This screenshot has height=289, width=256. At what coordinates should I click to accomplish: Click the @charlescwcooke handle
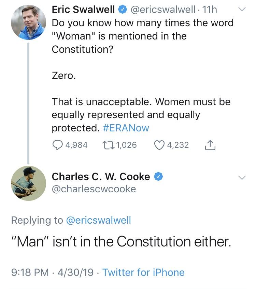(94, 189)
